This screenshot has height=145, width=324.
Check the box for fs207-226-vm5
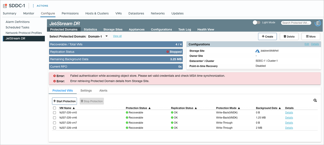tap(54, 113)
